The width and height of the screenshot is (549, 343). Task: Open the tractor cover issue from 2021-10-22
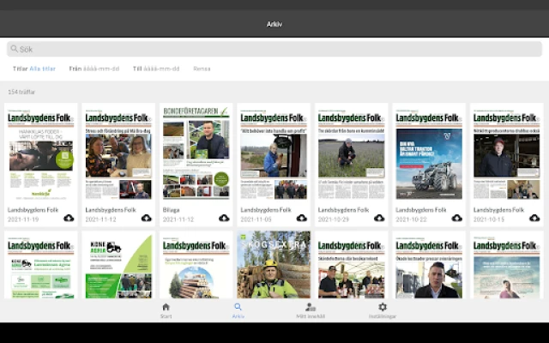coord(429,153)
